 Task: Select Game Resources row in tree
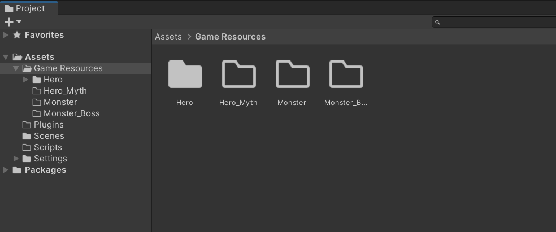click(x=76, y=68)
